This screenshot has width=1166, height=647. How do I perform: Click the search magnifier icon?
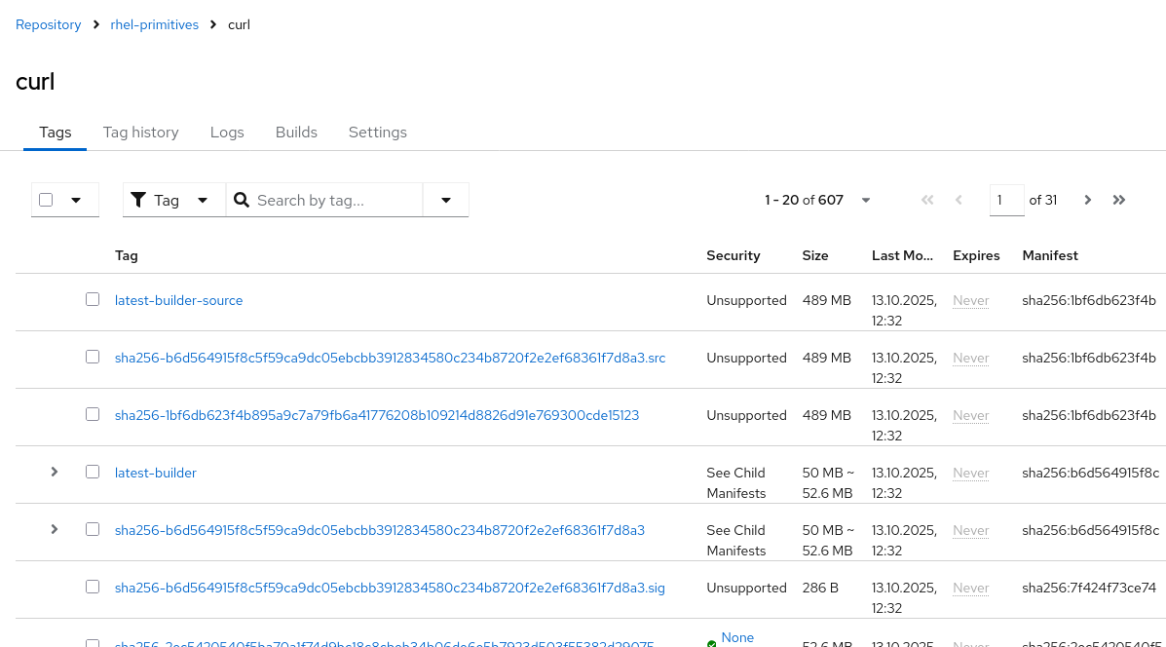coord(241,200)
